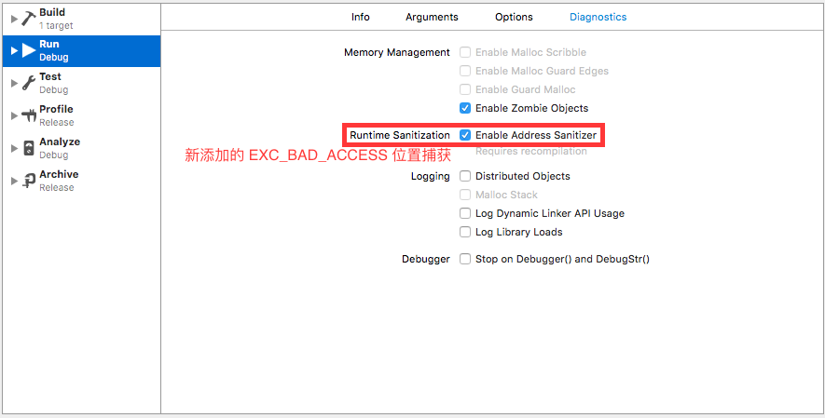The image size is (825, 418).
Task: Select the Profile Release row
Action: [81, 115]
